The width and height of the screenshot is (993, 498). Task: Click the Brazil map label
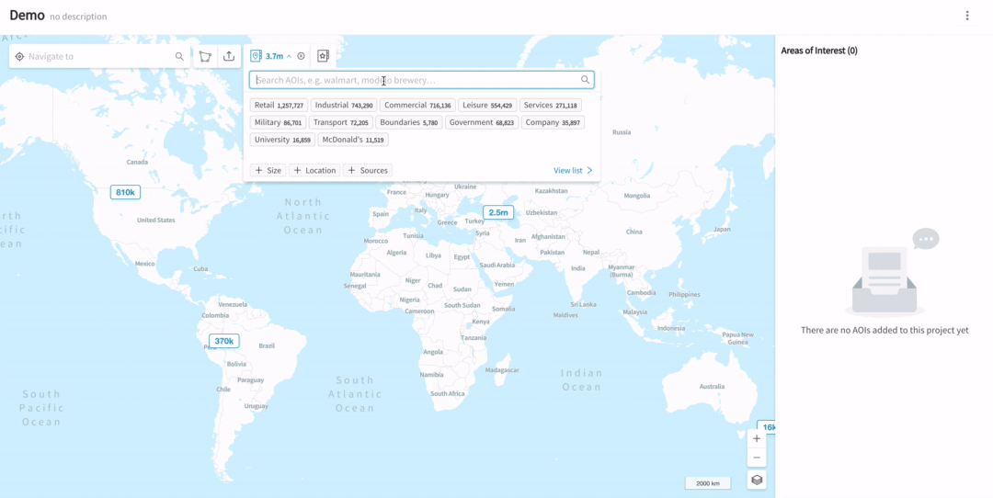click(x=267, y=345)
